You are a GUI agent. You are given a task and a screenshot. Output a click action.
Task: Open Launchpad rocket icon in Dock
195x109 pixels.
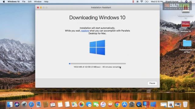[24, 104]
